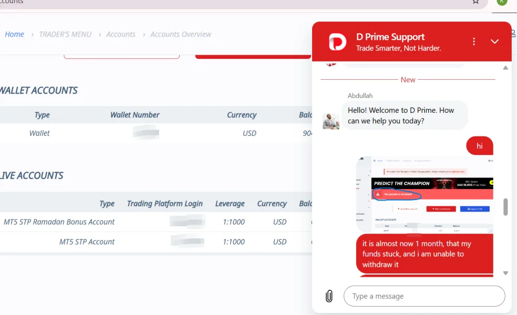Click the Leverage column header
Screen dimensions: 517x315
click(230, 204)
